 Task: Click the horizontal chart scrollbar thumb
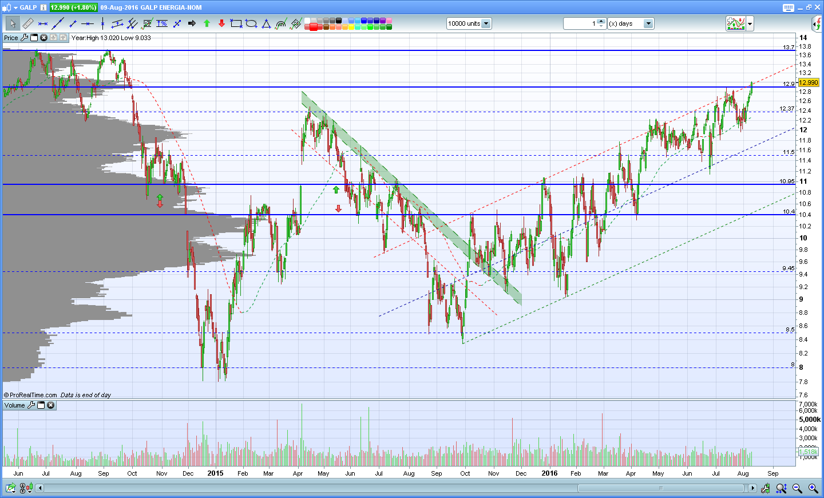pyautogui.click(x=661, y=488)
